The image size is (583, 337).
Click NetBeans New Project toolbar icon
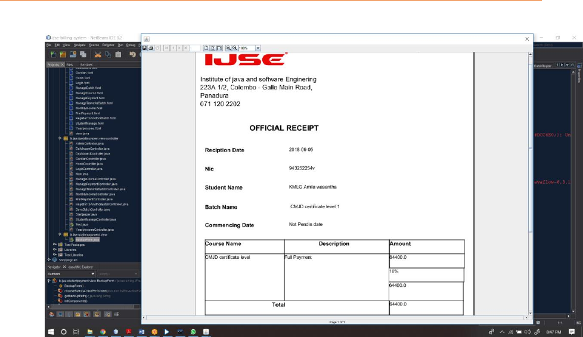(63, 55)
